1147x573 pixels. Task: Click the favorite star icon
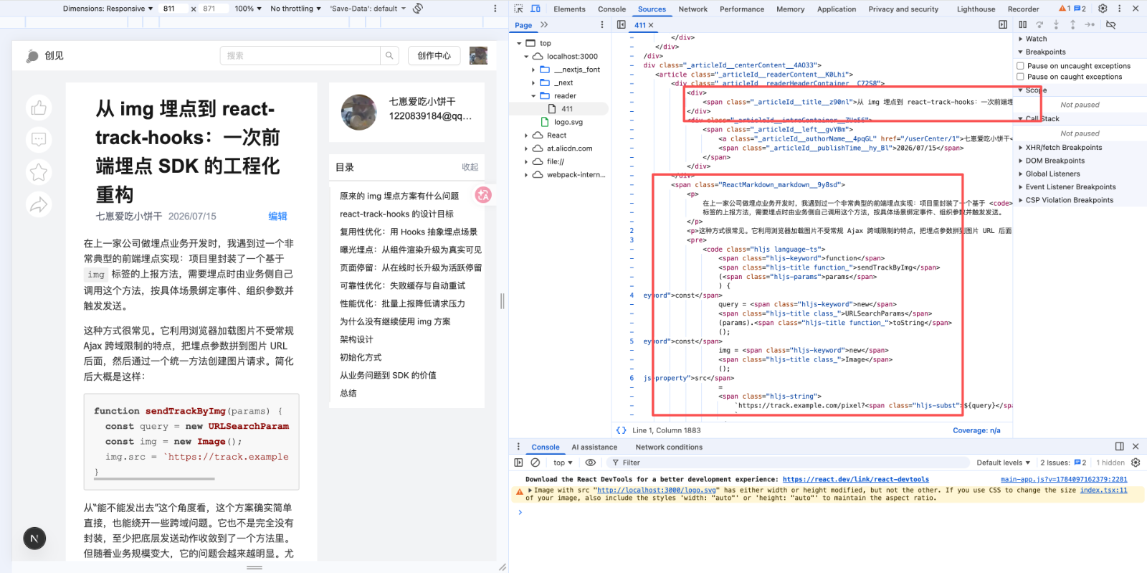[39, 172]
